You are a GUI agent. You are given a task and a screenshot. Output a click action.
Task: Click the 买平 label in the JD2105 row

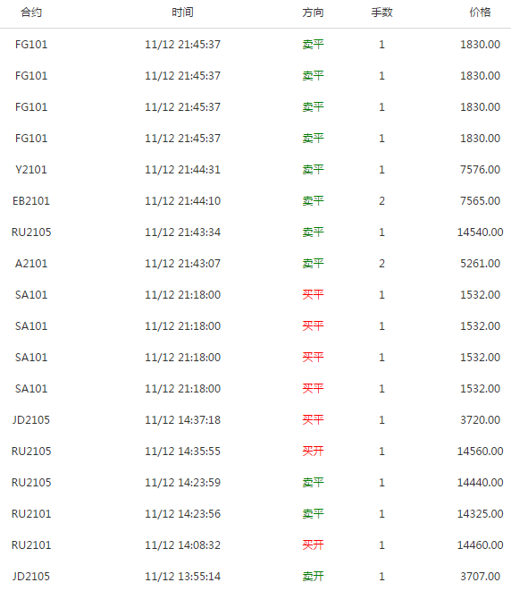313,420
